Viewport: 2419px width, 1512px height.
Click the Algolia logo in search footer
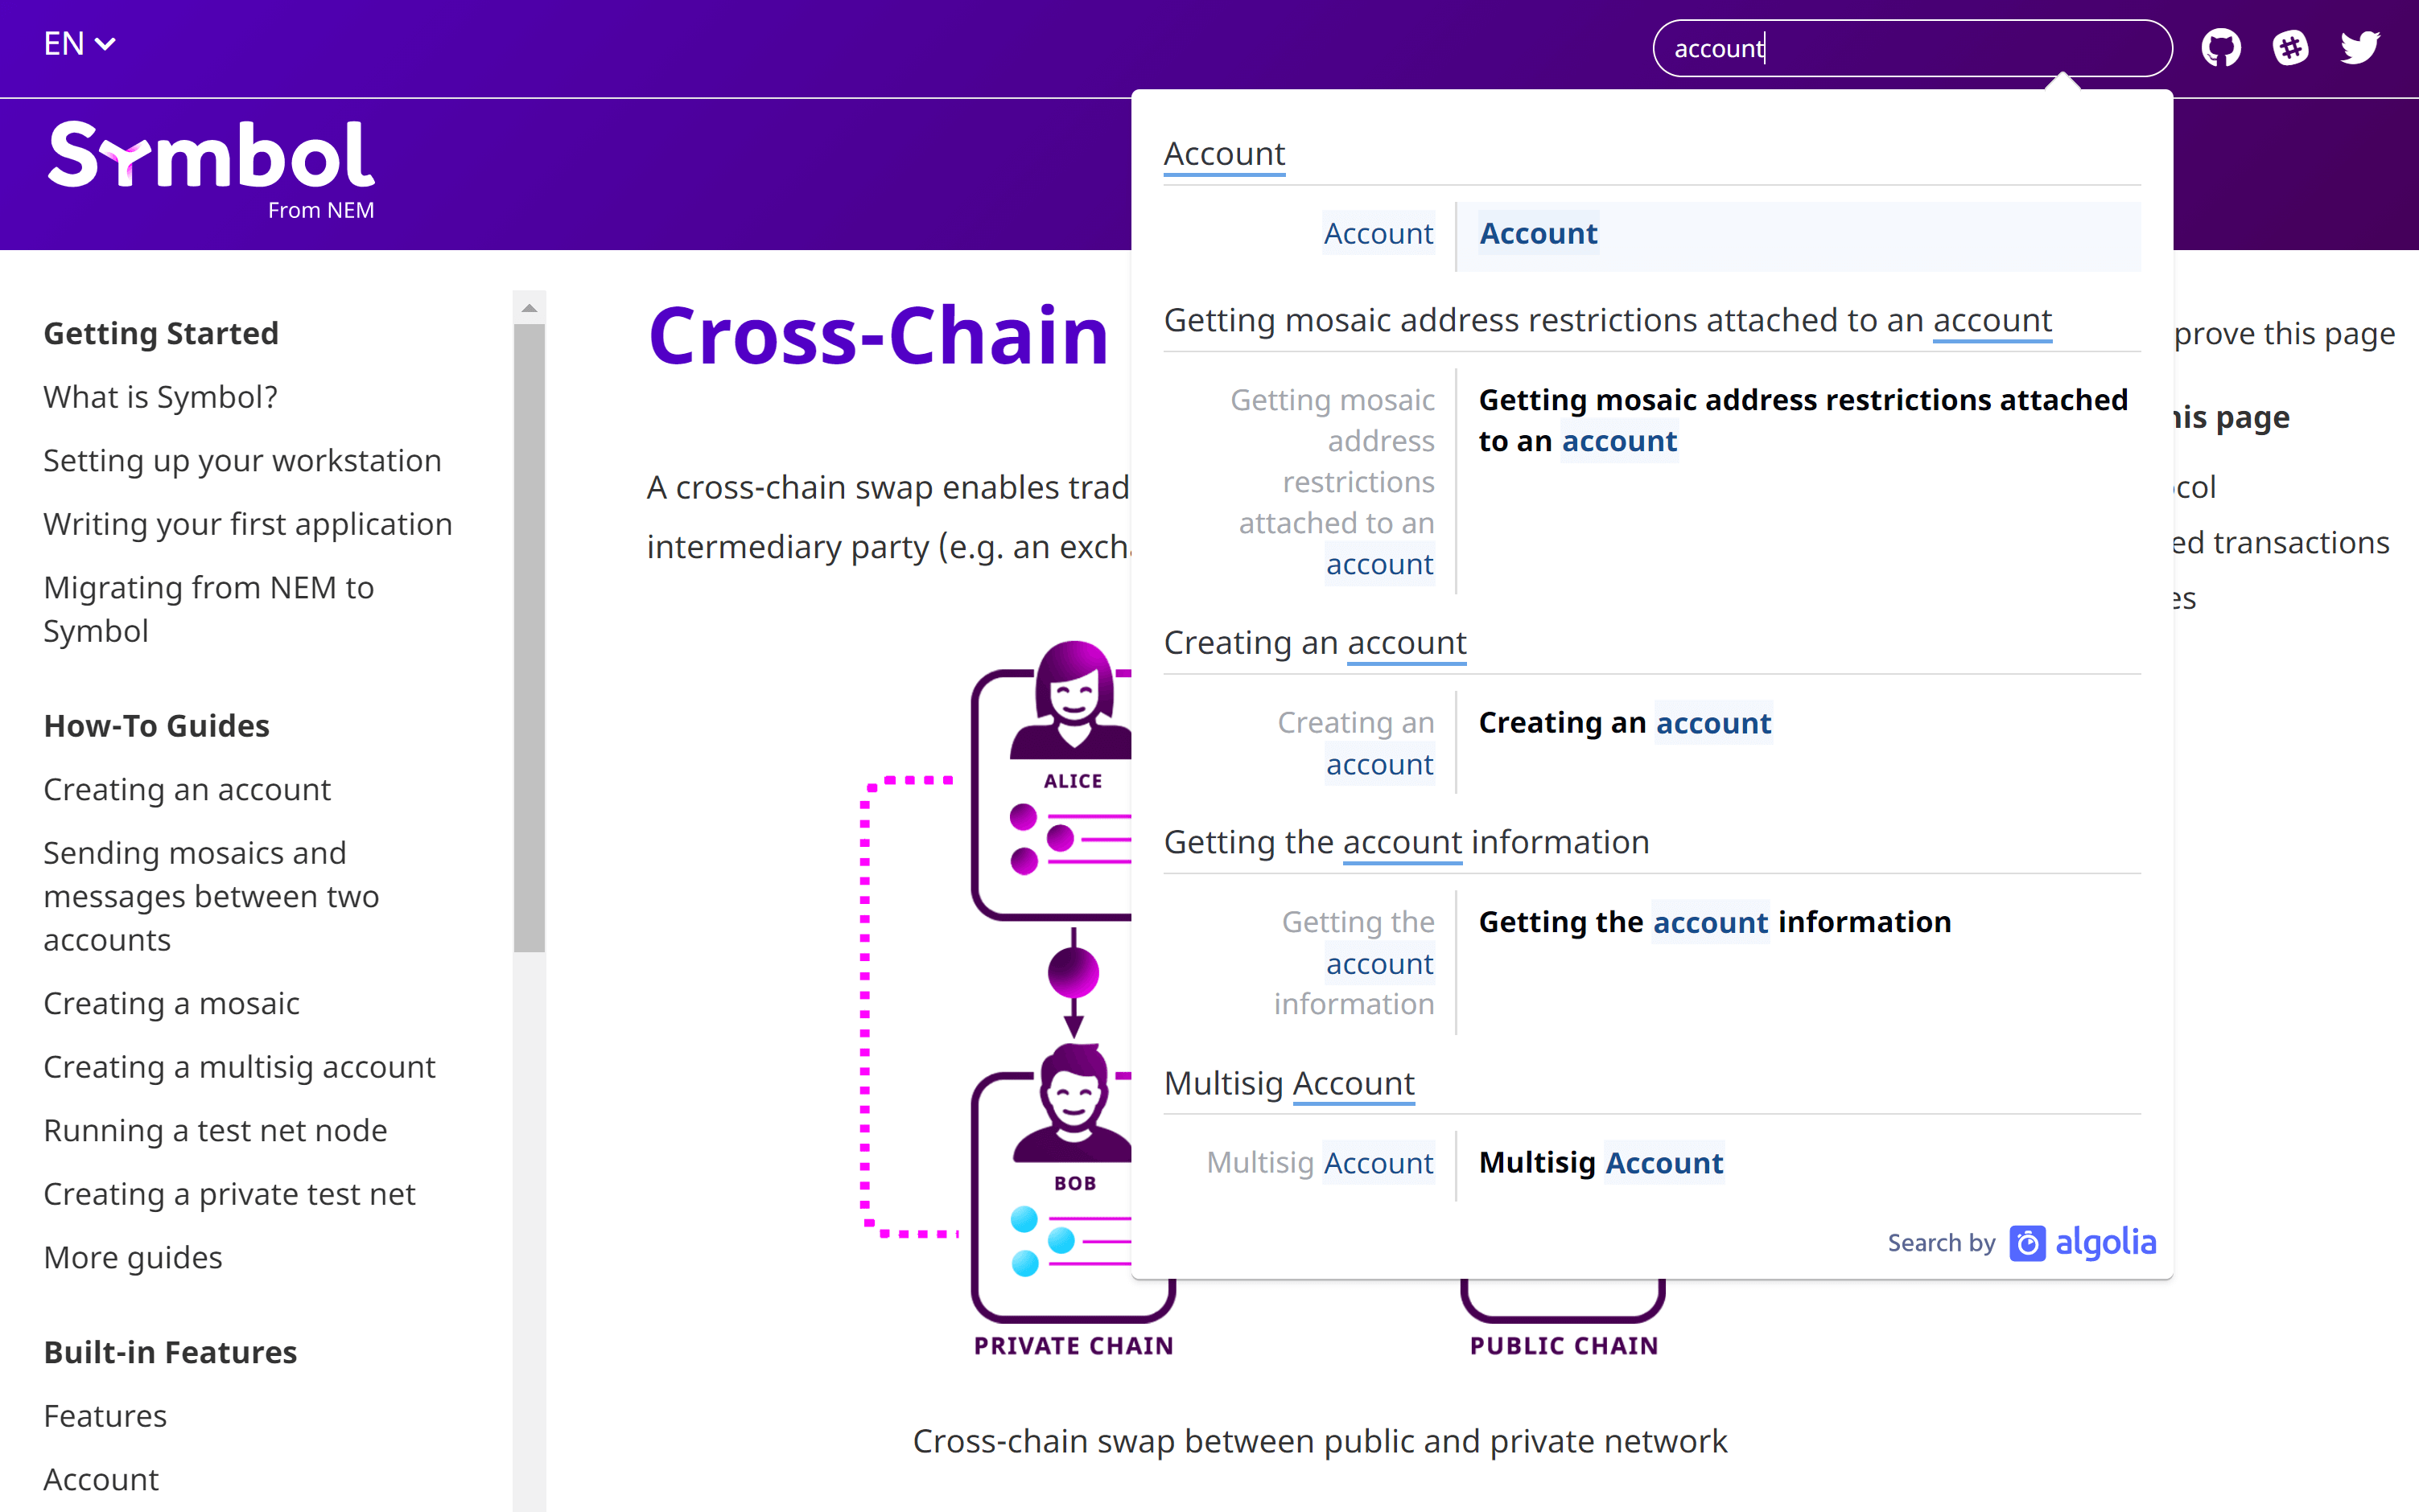point(2083,1243)
